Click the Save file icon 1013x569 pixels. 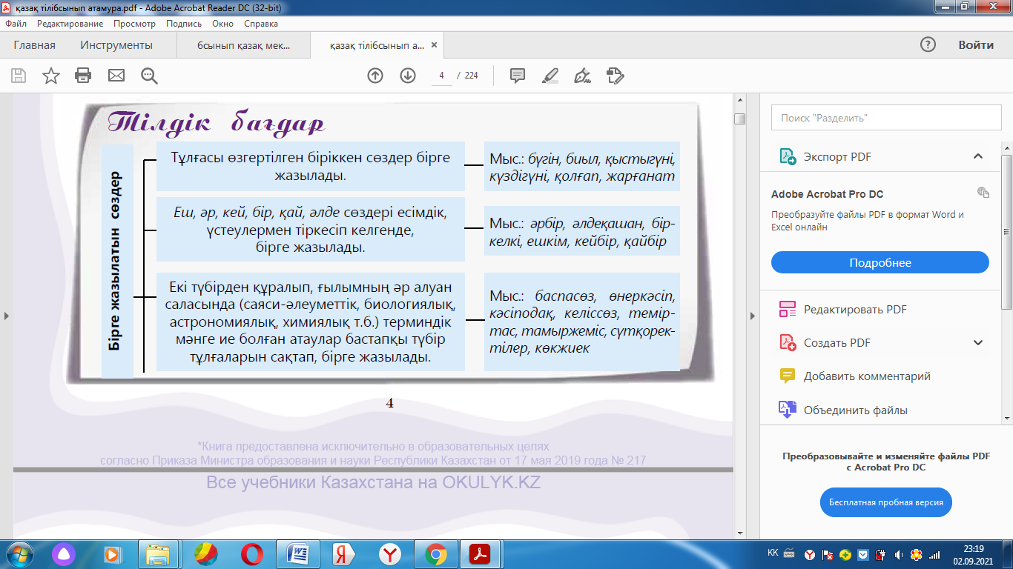point(19,76)
